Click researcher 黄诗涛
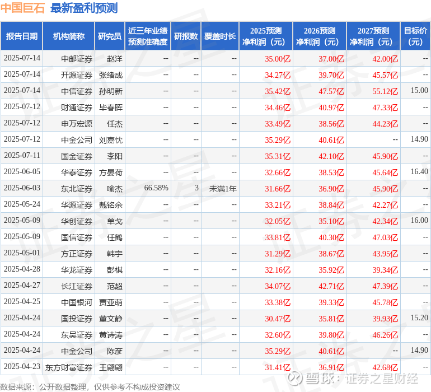 coord(111,335)
